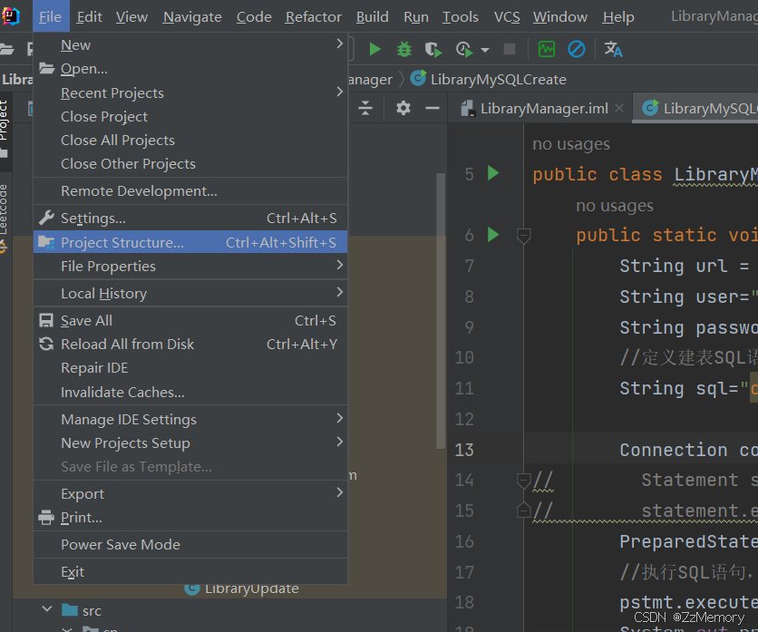Open the Code menu
This screenshot has height=632, width=758.
coord(254,17)
